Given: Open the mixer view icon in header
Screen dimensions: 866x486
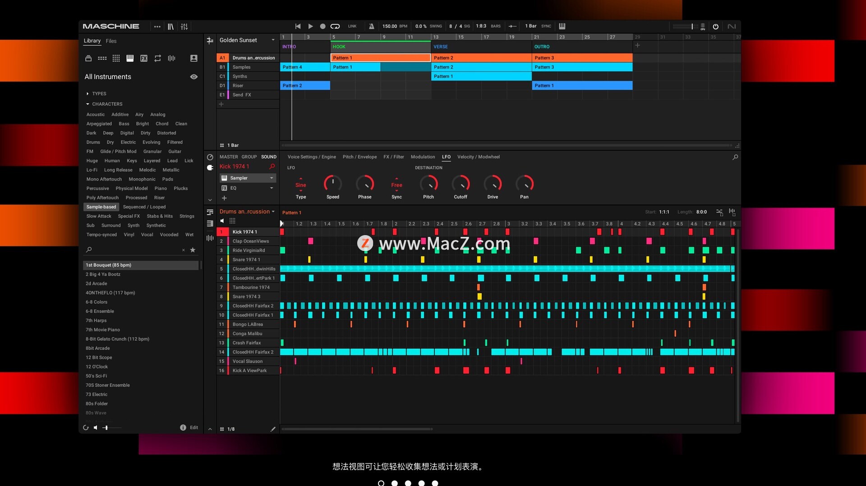Looking at the screenshot, I should [184, 27].
